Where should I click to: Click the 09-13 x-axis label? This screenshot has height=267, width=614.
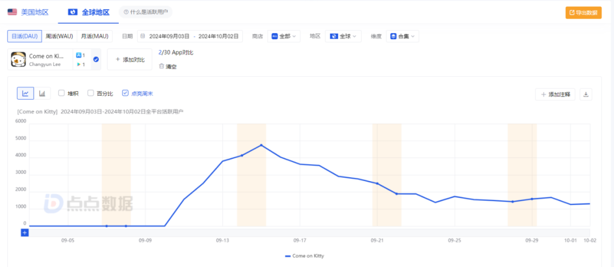(222, 240)
